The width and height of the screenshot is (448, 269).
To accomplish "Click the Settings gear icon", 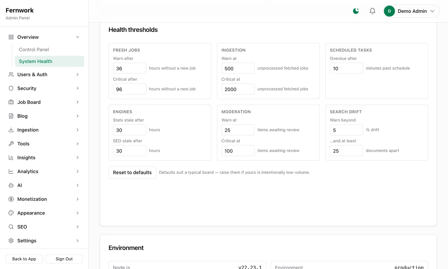I will tap(11, 241).
